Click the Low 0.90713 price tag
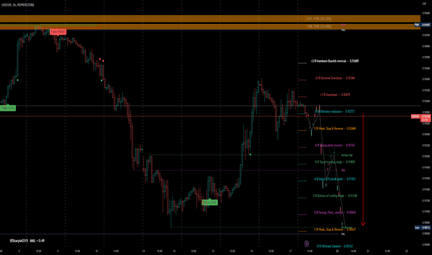 click(x=423, y=228)
